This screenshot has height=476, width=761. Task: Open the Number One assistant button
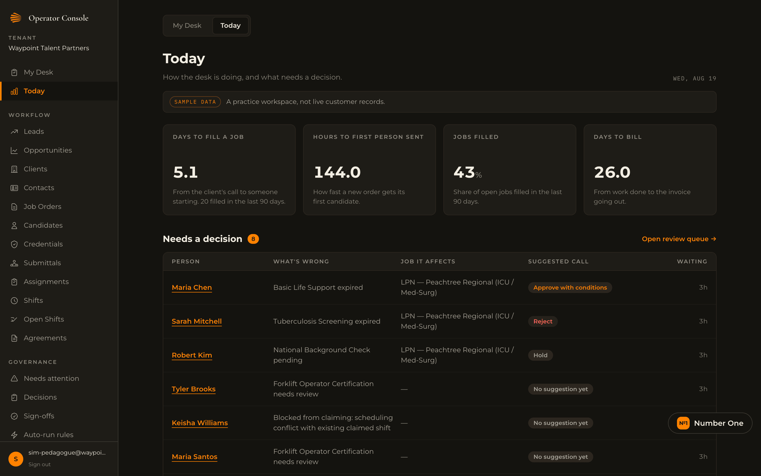click(710, 423)
